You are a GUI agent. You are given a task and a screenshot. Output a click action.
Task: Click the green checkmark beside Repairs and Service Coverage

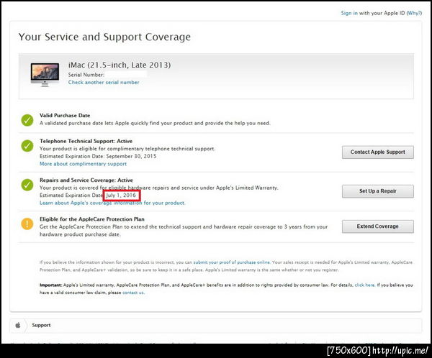click(27, 185)
